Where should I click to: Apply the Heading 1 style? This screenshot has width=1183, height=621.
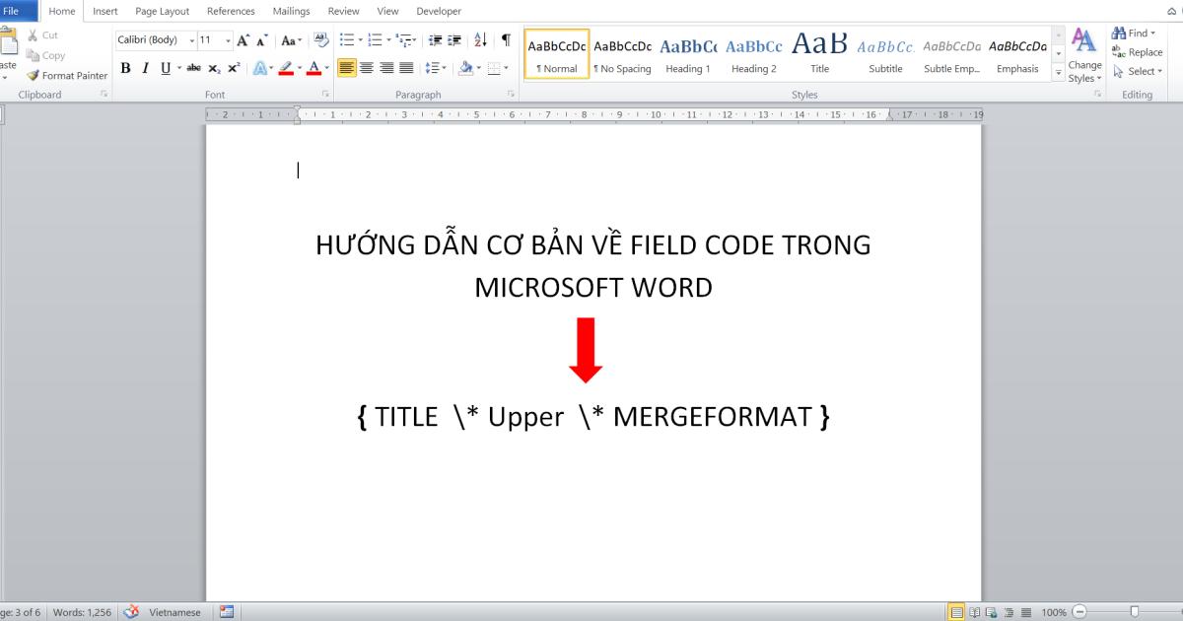tap(687, 54)
